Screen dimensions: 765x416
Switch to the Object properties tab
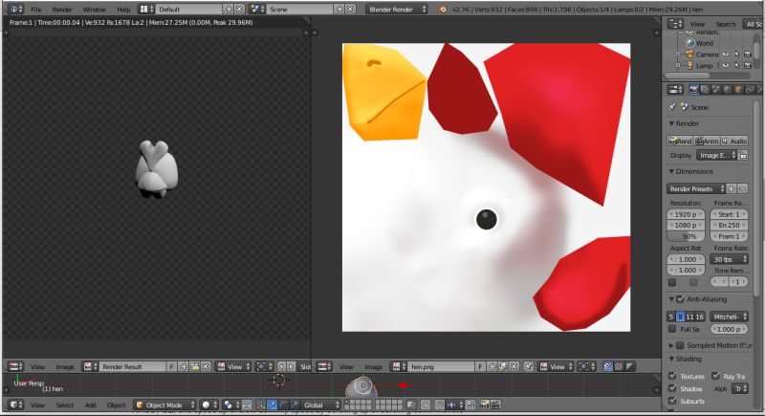point(738,89)
